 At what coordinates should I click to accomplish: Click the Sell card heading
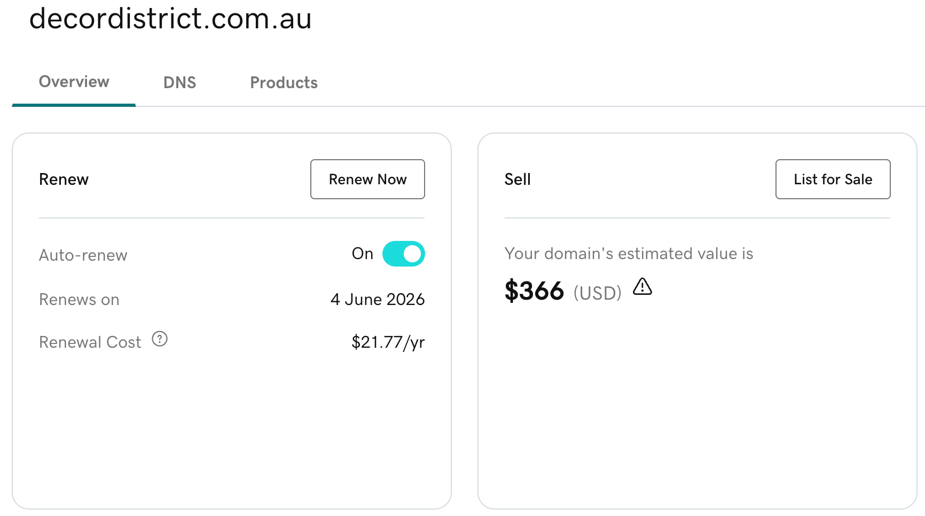pos(518,179)
